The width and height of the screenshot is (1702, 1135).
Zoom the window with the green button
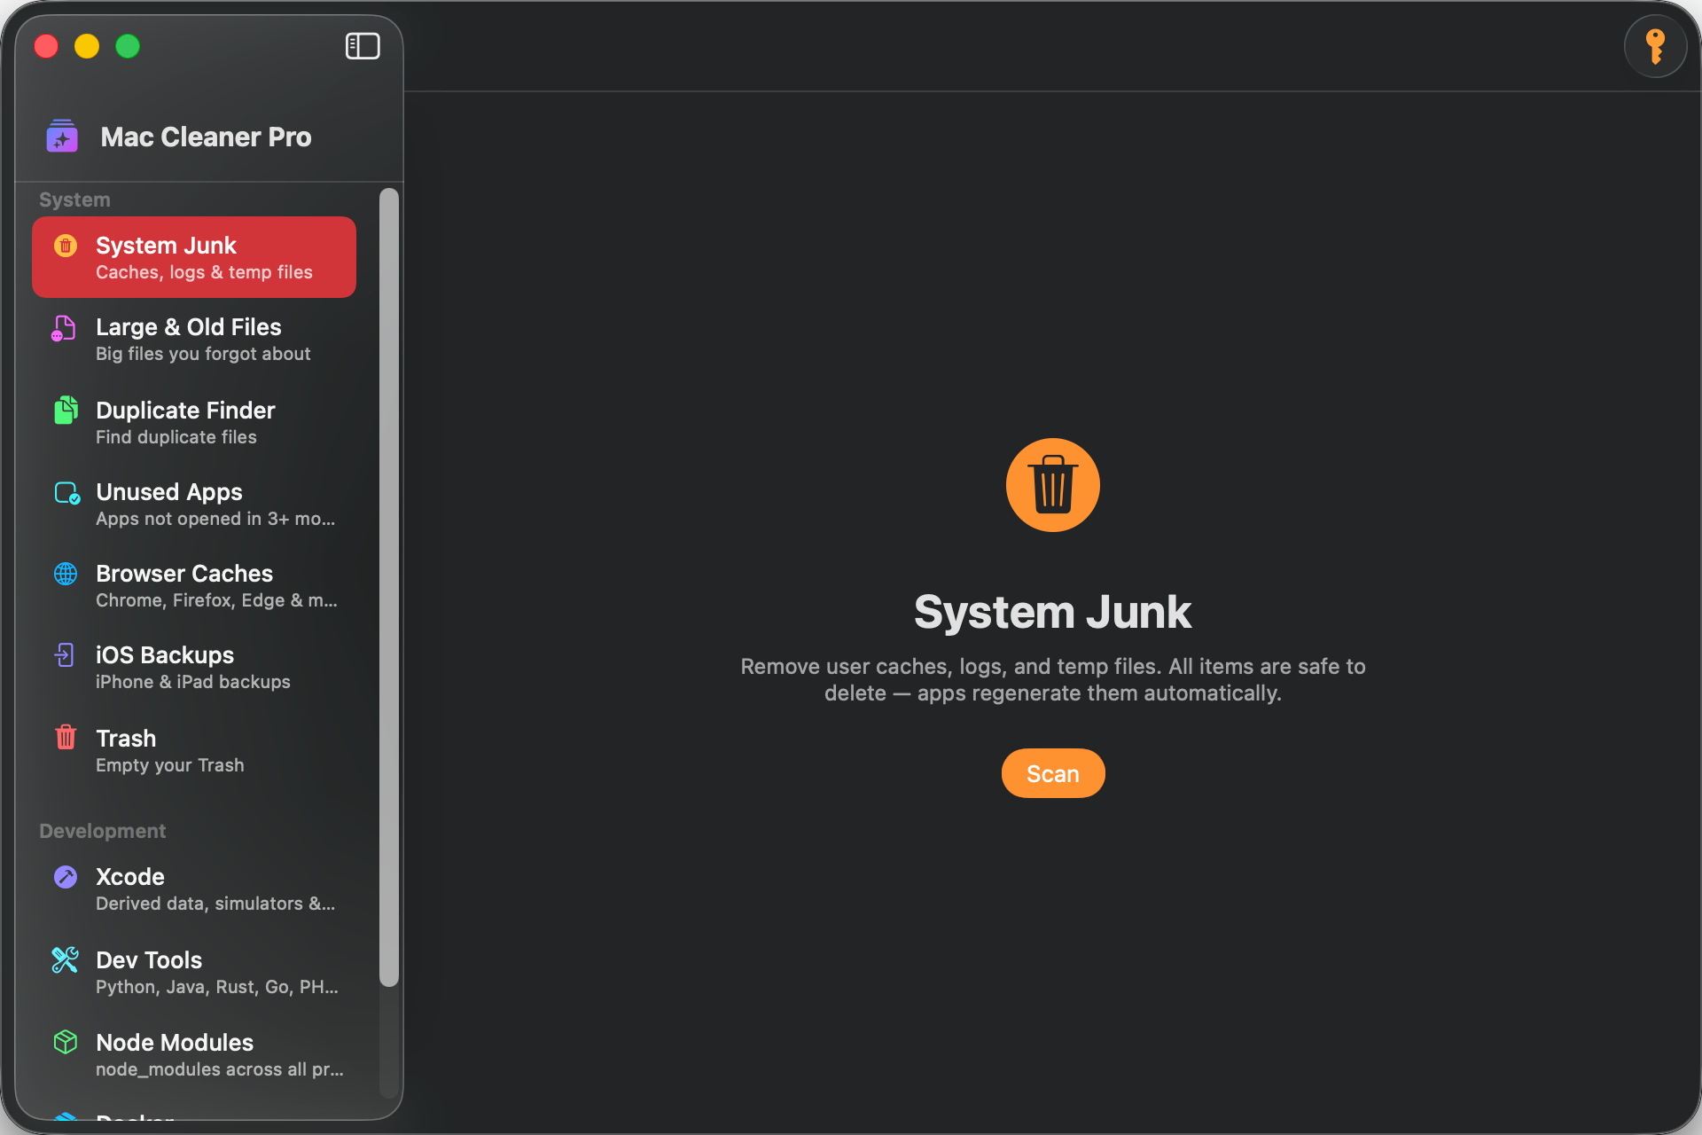click(x=128, y=46)
